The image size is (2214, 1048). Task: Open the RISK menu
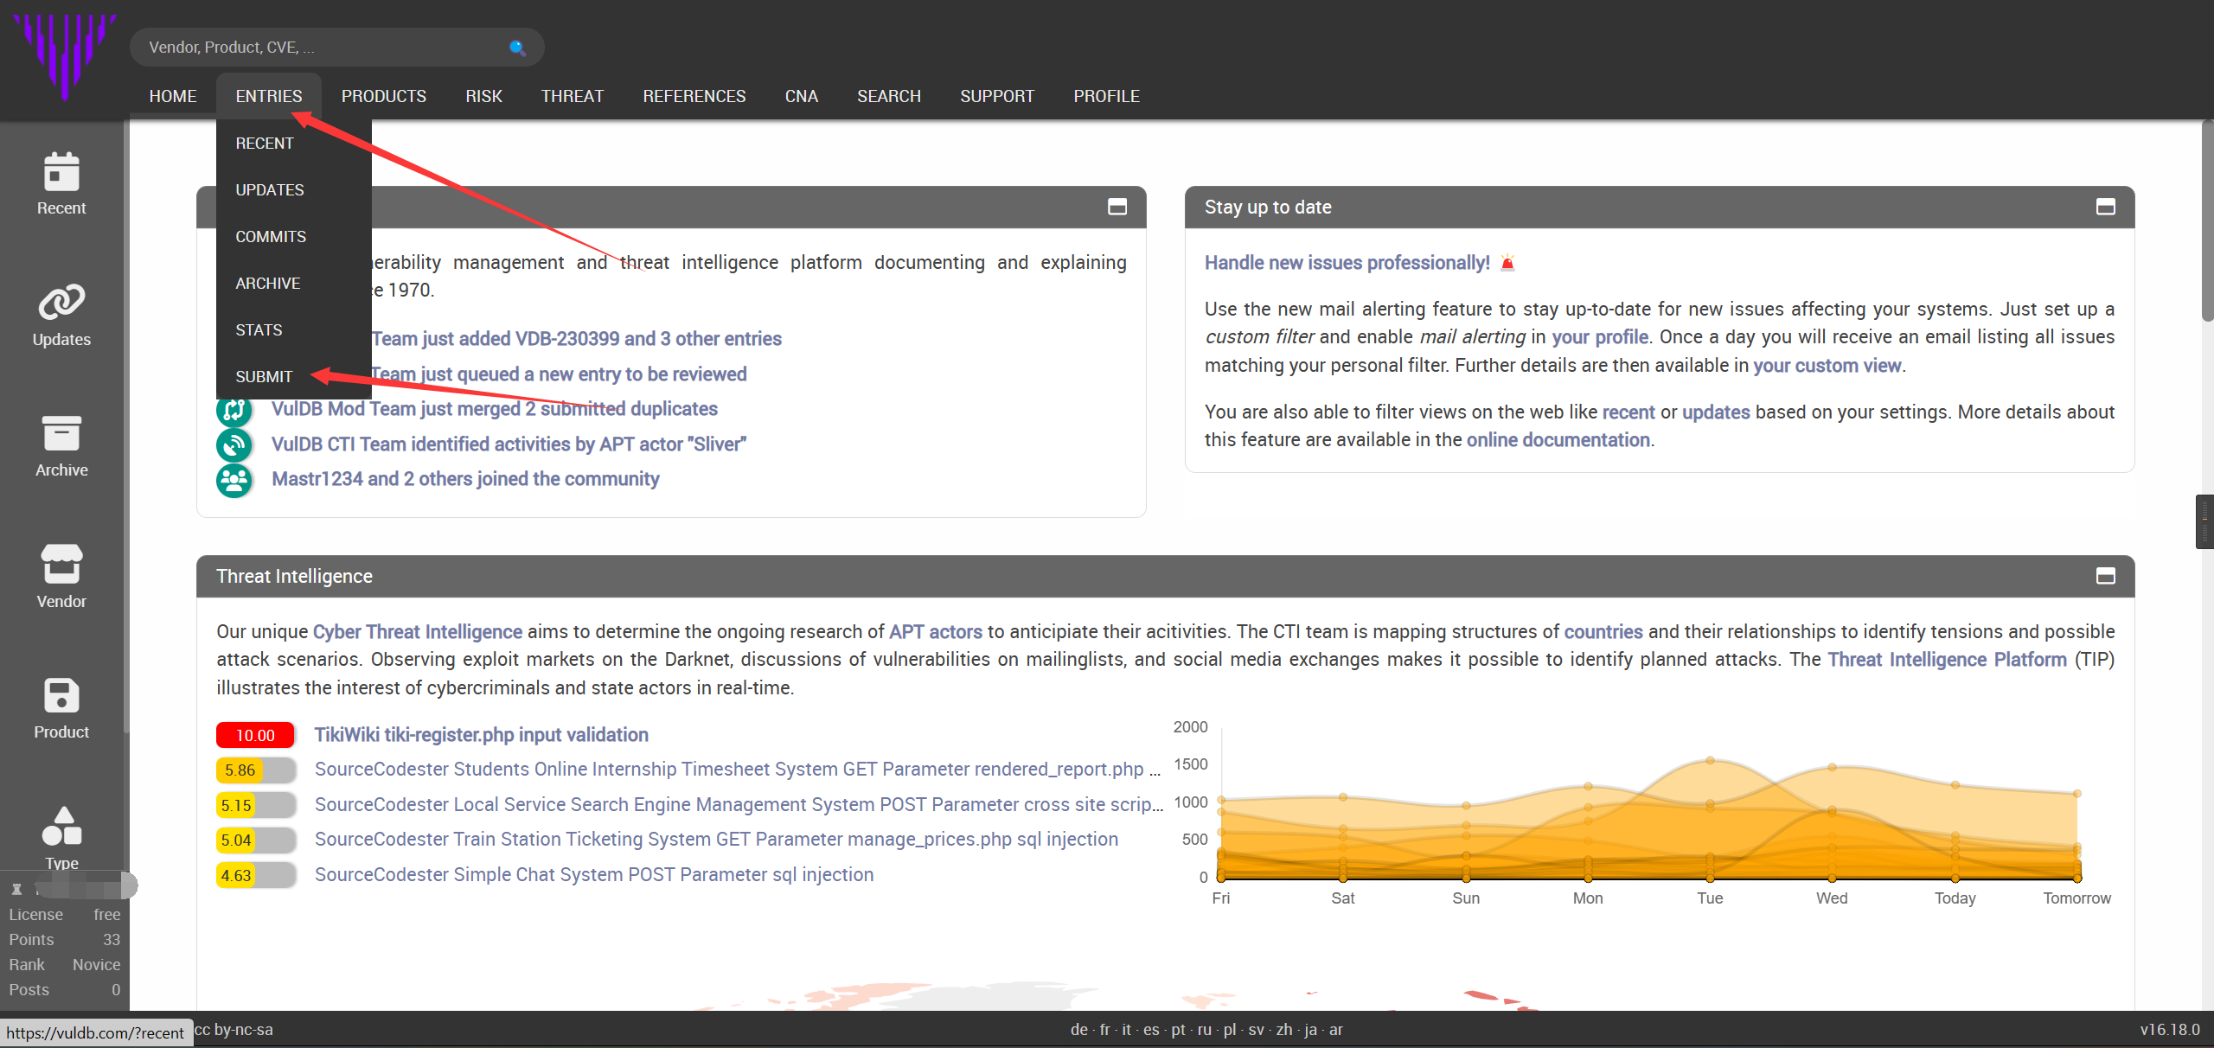pos(484,96)
